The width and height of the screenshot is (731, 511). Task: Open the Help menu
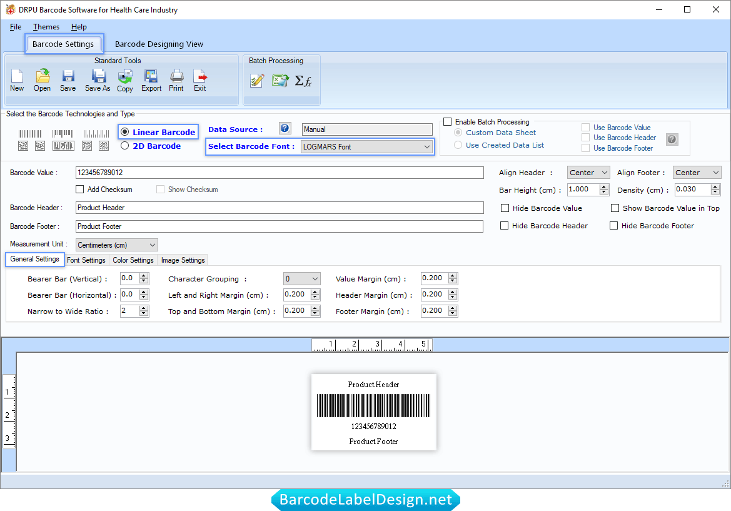coord(79,27)
